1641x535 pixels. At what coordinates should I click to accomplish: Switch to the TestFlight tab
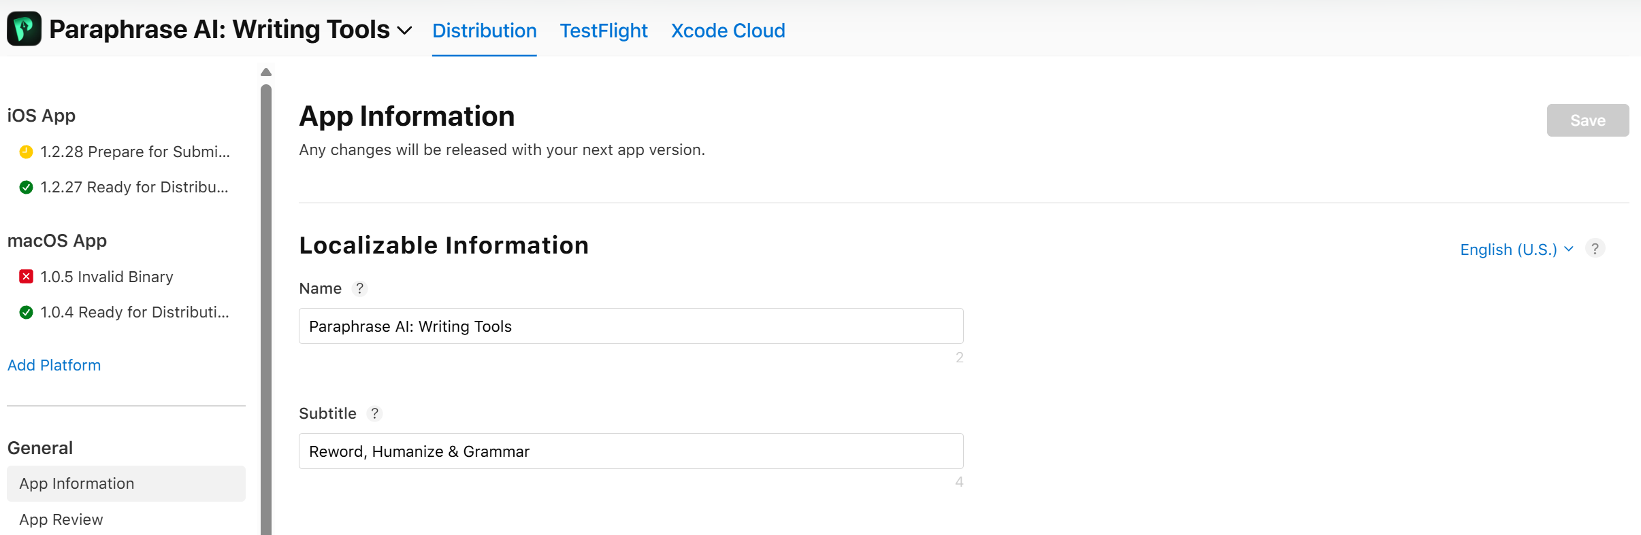coord(603,31)
